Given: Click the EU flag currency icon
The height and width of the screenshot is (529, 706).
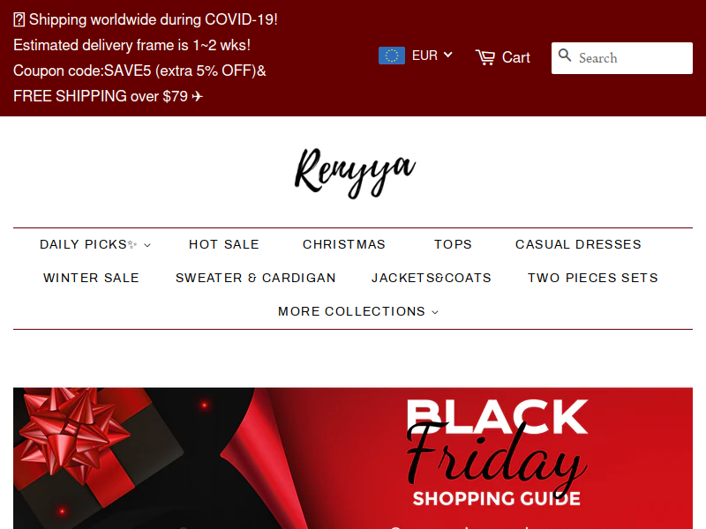Looking at the screenshot, I should coord(391,56).
